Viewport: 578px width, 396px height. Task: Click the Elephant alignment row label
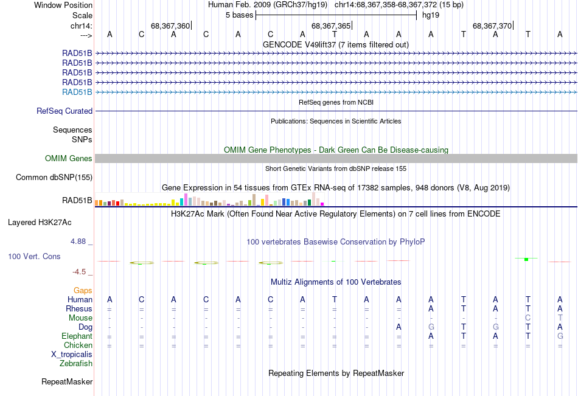click(77, 336)
